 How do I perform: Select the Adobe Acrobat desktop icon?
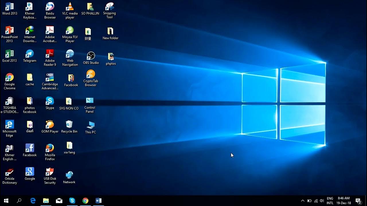pos(50,34)
